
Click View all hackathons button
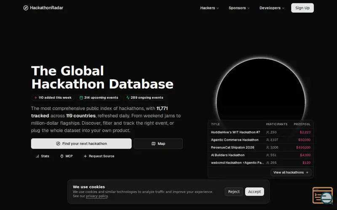[x=291, y=173]
